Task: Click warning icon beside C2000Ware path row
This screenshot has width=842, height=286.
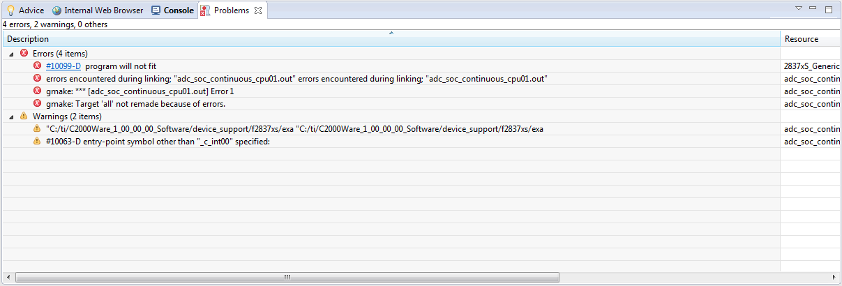Action: pos(37,128)
